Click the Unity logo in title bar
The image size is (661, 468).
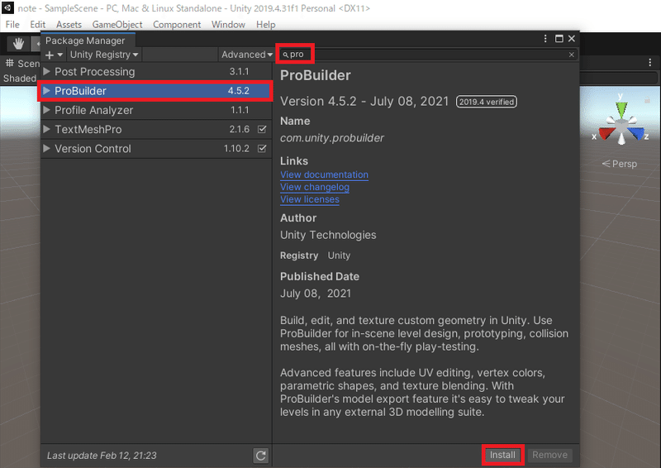(7, 7)
